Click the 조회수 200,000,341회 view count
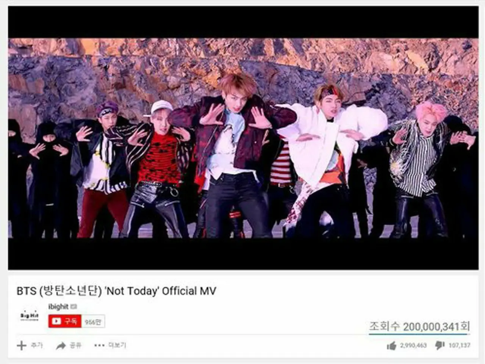Viewport: 485px width, 364px height. click(x=419, y=326)
